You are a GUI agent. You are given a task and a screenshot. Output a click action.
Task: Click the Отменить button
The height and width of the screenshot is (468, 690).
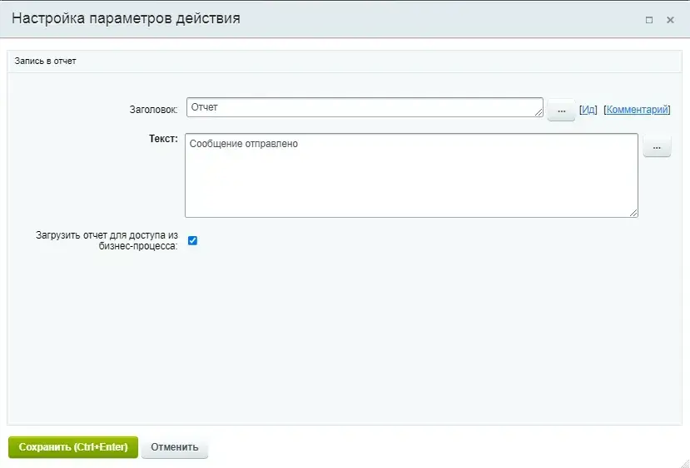point(174,447)
